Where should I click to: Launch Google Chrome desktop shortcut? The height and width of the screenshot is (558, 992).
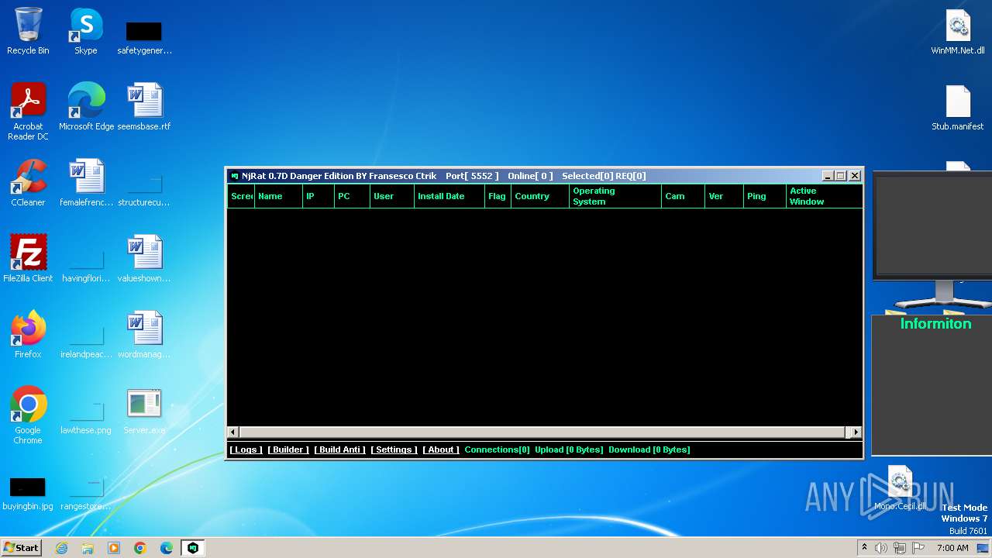28,415
